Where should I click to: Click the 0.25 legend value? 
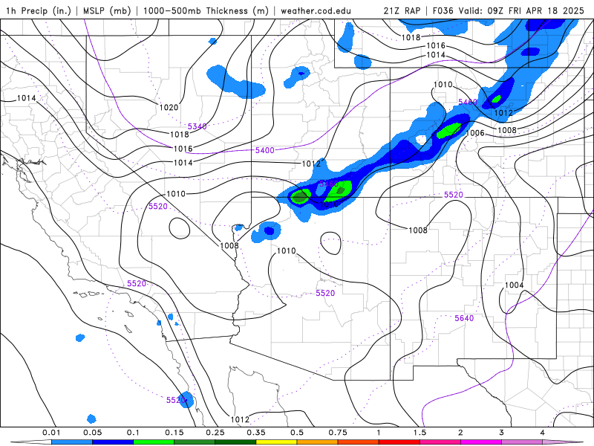click(x=215, y=433)
